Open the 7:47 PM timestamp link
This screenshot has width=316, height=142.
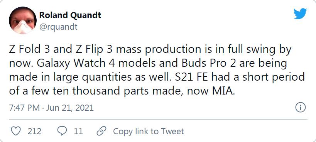24,108
